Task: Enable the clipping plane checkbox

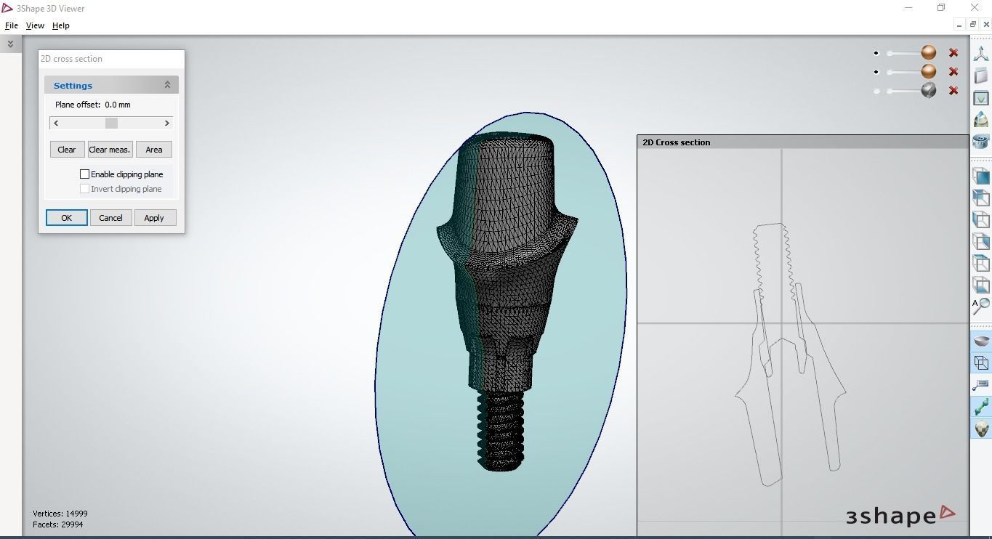Action: 84,174
